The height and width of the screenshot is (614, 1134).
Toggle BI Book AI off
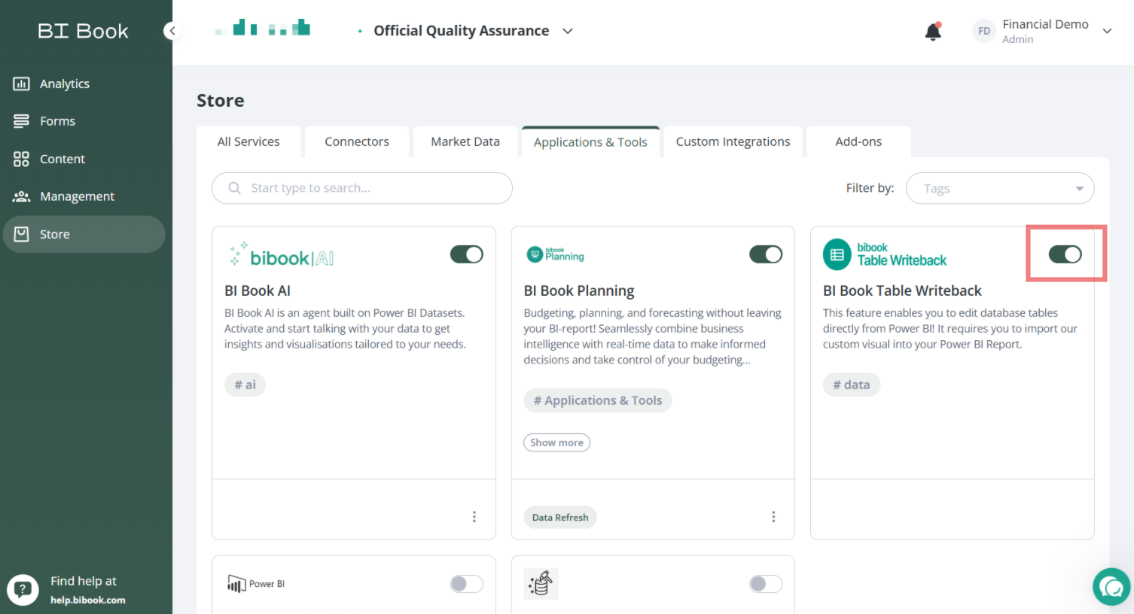pyautogui.click(x=467, y=254)
